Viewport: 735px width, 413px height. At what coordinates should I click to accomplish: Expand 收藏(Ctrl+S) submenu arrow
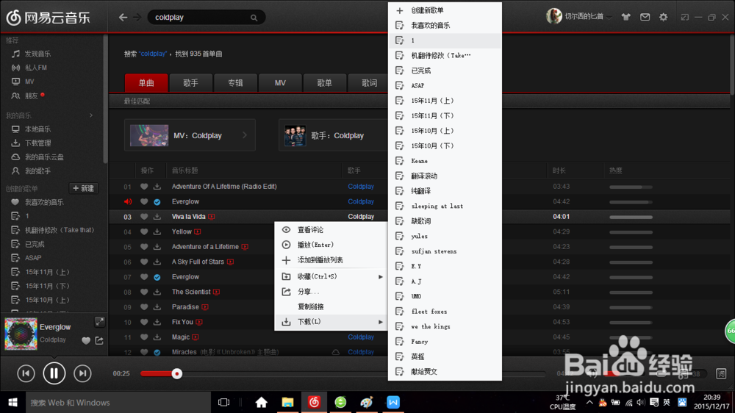[380, 277]
